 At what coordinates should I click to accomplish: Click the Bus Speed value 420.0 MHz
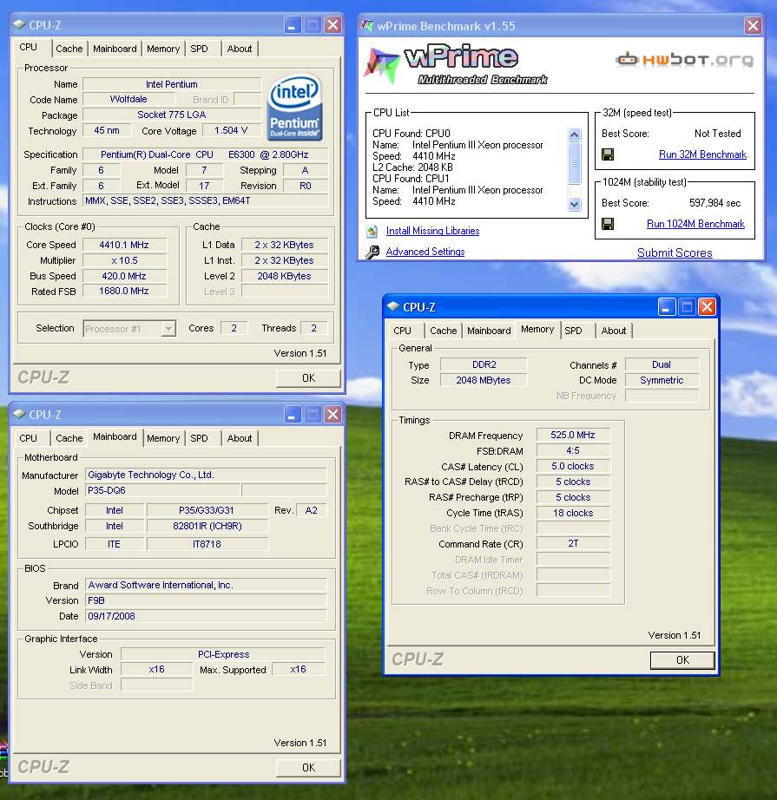tap(124, 277)
